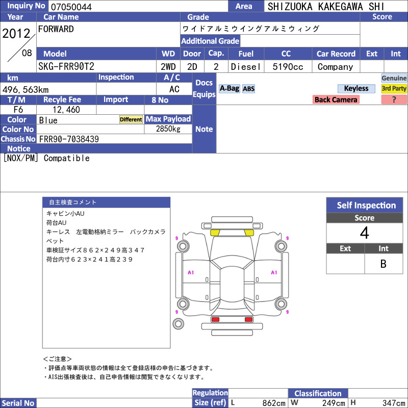408x408 pixels.
Task: Click engine displacement 5190cc
Action: tap(288, 67)
